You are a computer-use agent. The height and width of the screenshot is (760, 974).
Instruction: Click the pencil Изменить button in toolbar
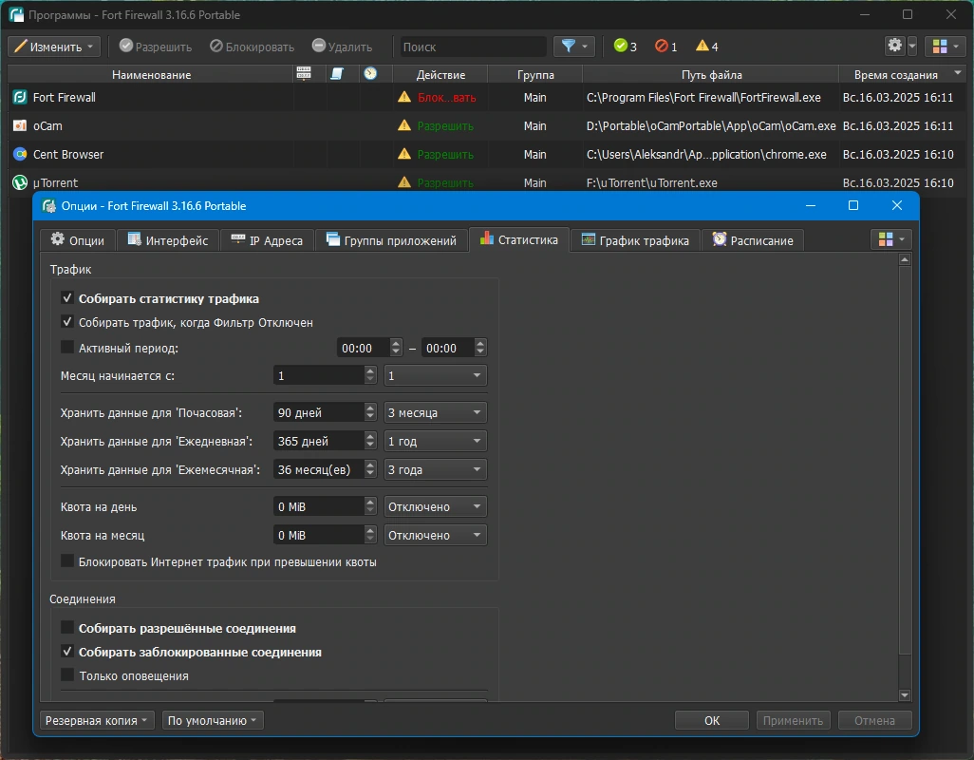coord(54,47)
